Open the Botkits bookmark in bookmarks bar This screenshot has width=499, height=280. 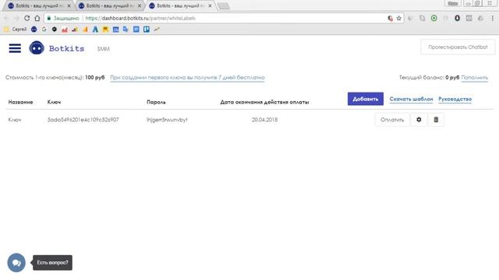(34, 30)
